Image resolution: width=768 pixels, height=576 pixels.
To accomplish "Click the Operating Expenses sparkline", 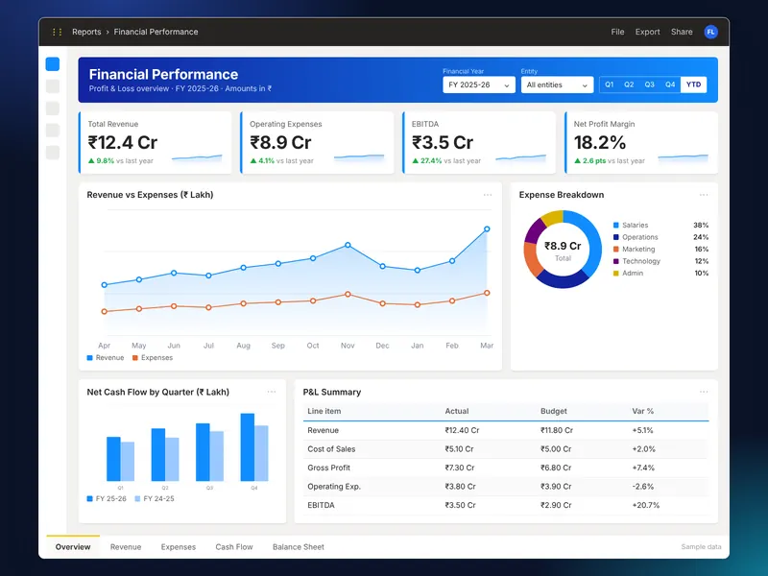I will tap(359, 158).
